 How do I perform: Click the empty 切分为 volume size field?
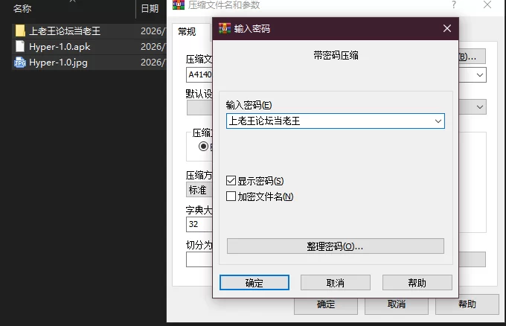(199, 260)
